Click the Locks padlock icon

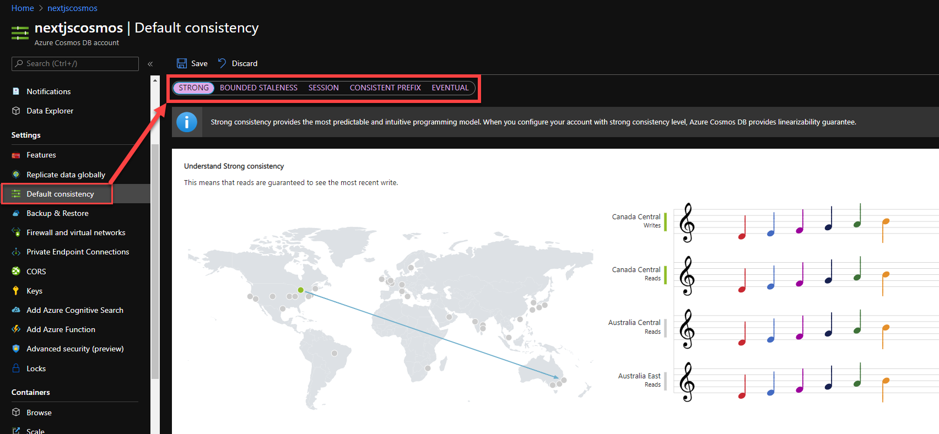point(16,368)
